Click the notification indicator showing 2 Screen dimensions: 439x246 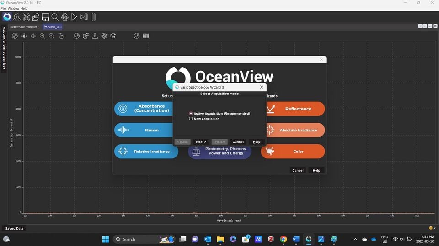(433, 228)
